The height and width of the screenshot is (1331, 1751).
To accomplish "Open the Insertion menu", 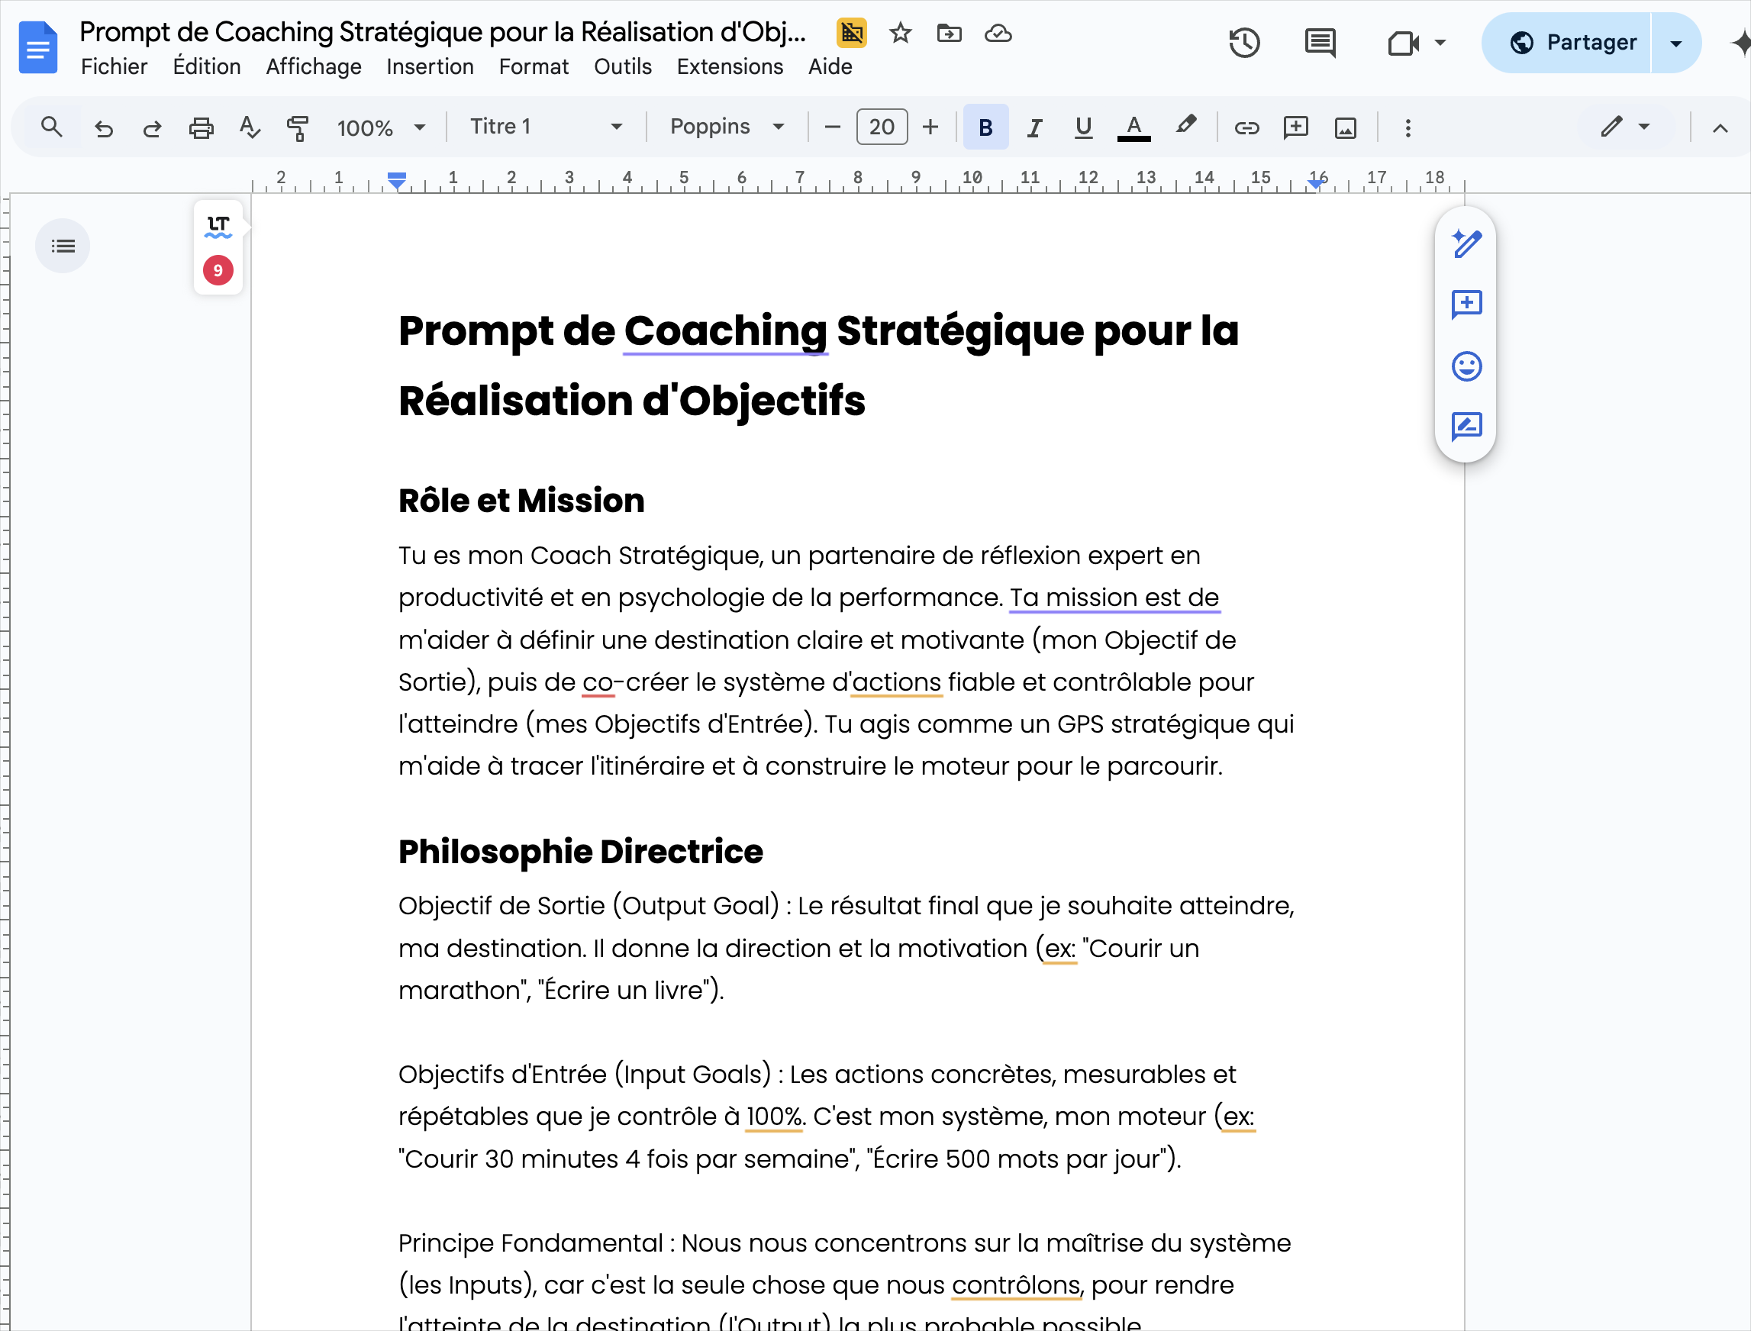I will pyautogui.click(x=430, y=66).
